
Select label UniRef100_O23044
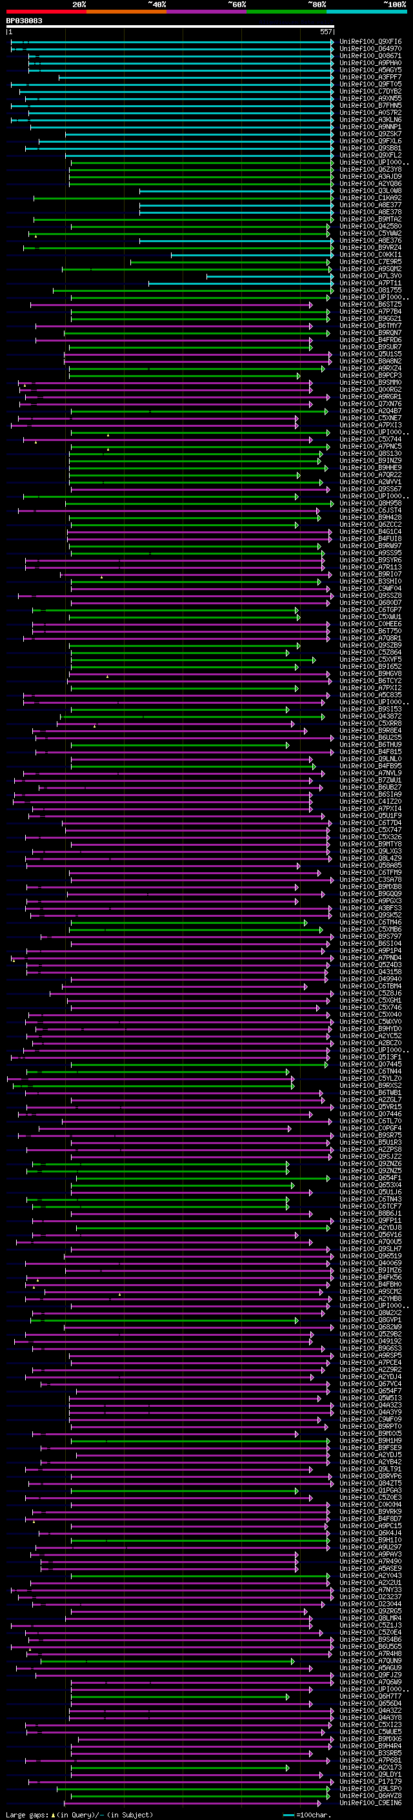[x=370, y=1604]
